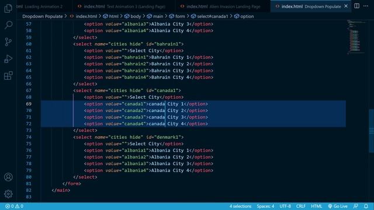Change indentation via Spaces: 4
374x210 pixels.
coord(265,206)
